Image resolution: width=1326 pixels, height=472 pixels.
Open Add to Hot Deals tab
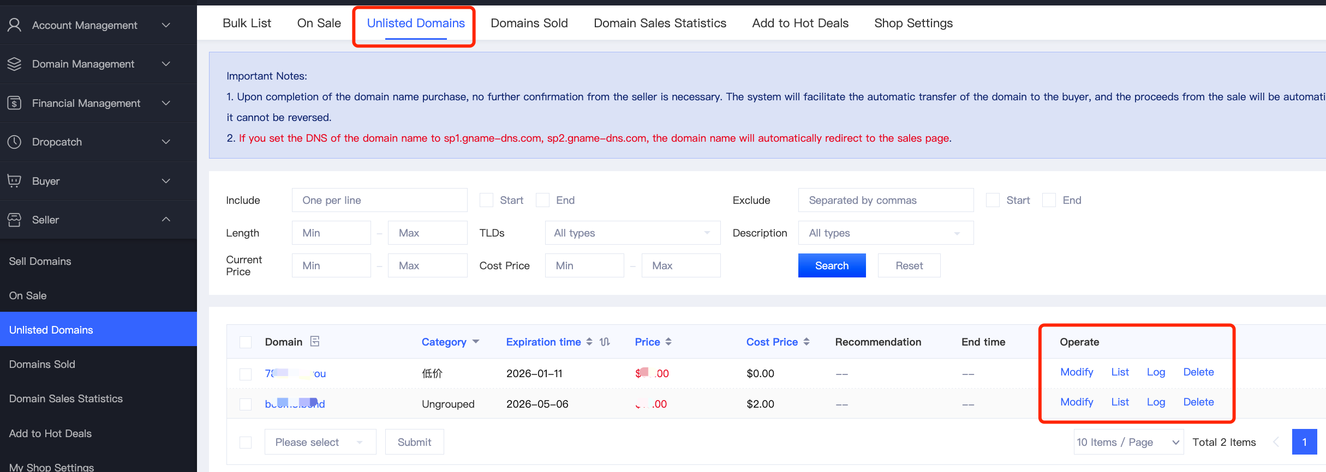(x=800, y=23)
